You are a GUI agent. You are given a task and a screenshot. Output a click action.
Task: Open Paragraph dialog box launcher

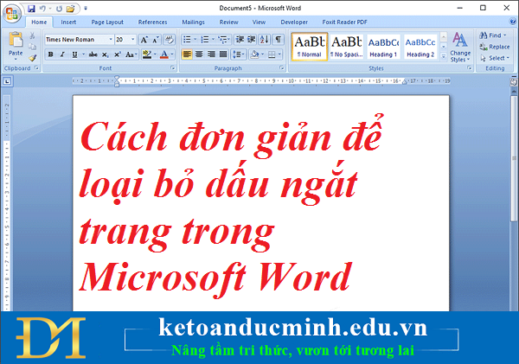pyautogui.click(x=282, y=67)
